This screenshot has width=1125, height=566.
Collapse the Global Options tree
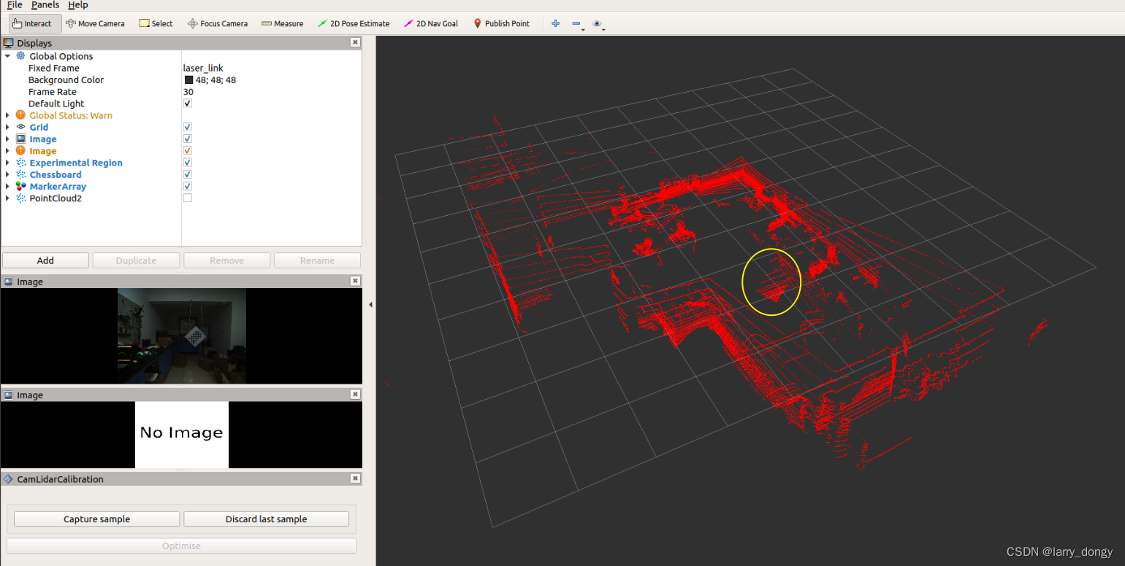point(7,56)
